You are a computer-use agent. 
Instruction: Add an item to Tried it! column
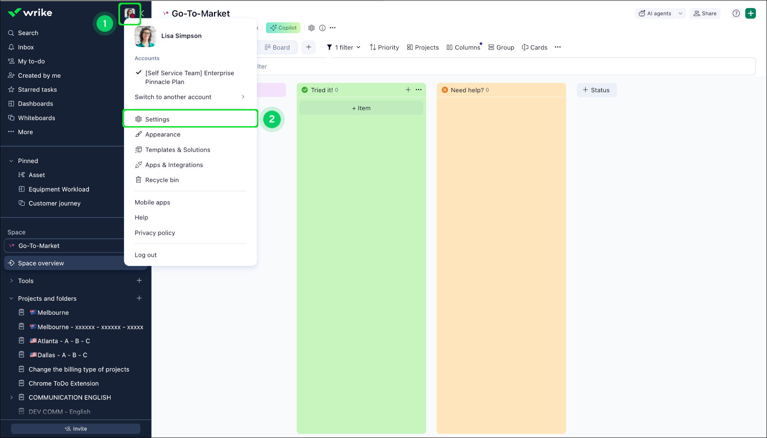click(361, 108)
